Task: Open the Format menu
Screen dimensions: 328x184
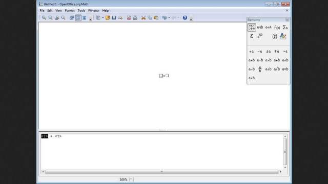Action: coord(70,11)
